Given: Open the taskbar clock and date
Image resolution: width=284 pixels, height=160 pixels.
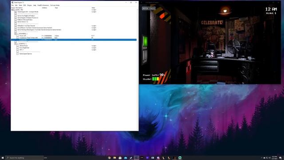Looking at the screenshot, I should [275, 158].
